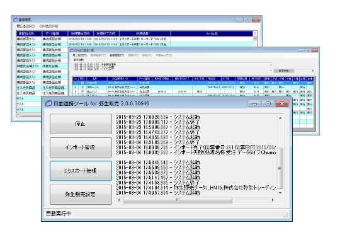Click the CSV出力設定一覧 window title icon
The height and width of the screenshot is (252, 340).
point(72,50)
